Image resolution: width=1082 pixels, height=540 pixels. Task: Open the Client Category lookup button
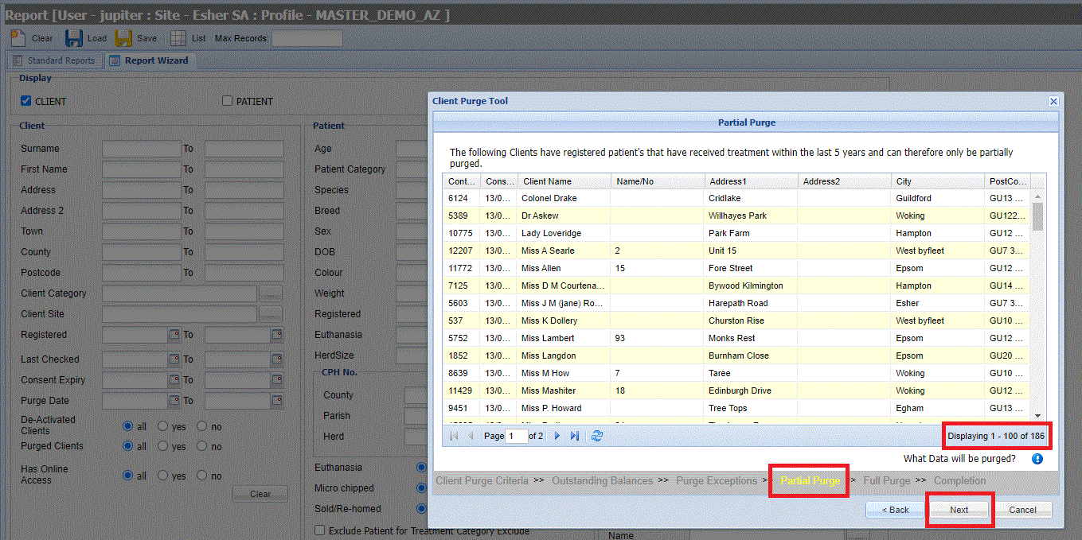(x=271, y=293)
